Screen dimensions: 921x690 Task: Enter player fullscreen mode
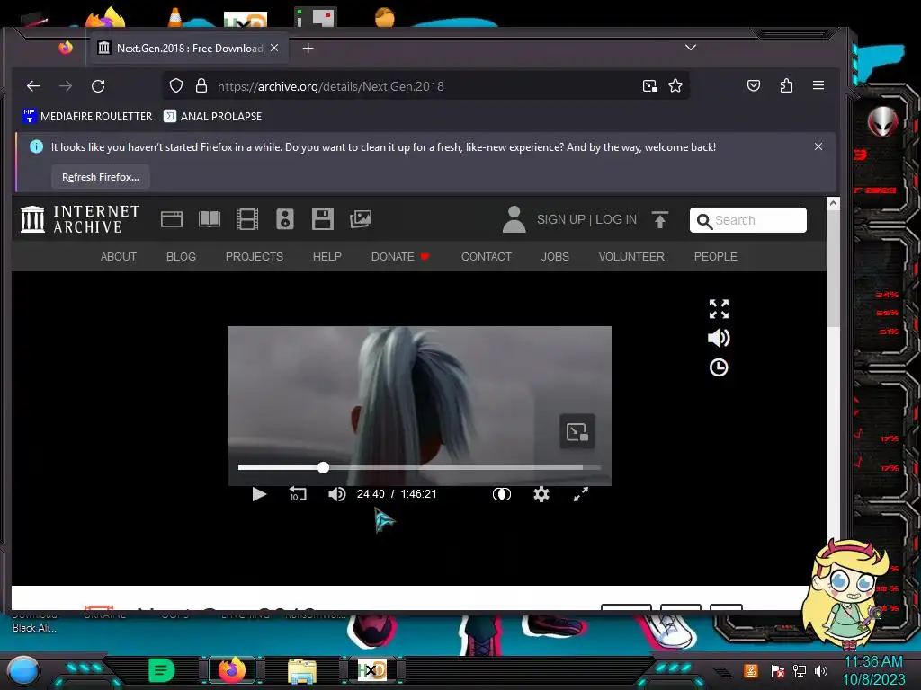coord(581,494)
